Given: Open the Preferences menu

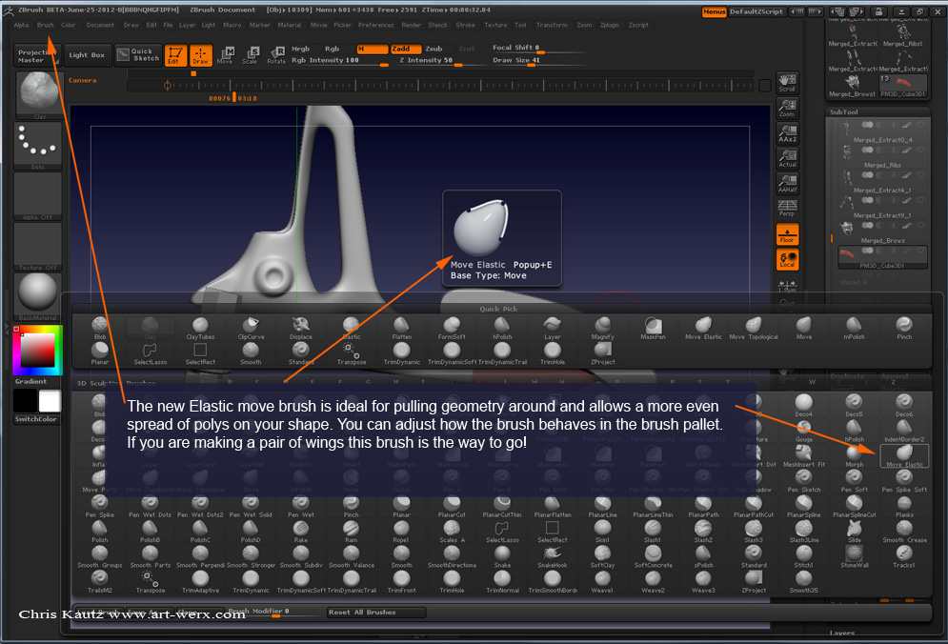Looking at the screenshot, I should click(375, 26).
